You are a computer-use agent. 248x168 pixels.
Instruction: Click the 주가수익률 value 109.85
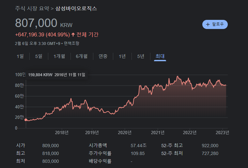138,153
